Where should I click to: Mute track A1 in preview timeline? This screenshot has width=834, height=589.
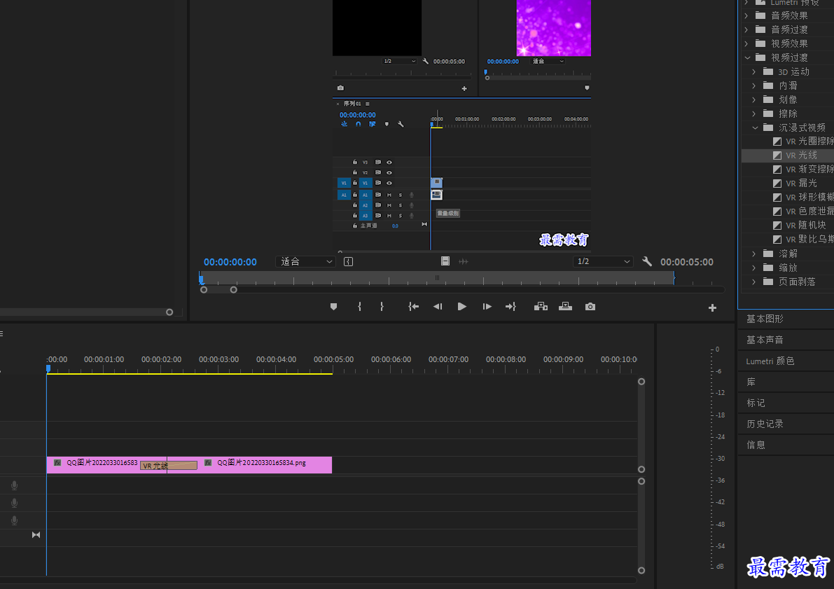389,195
